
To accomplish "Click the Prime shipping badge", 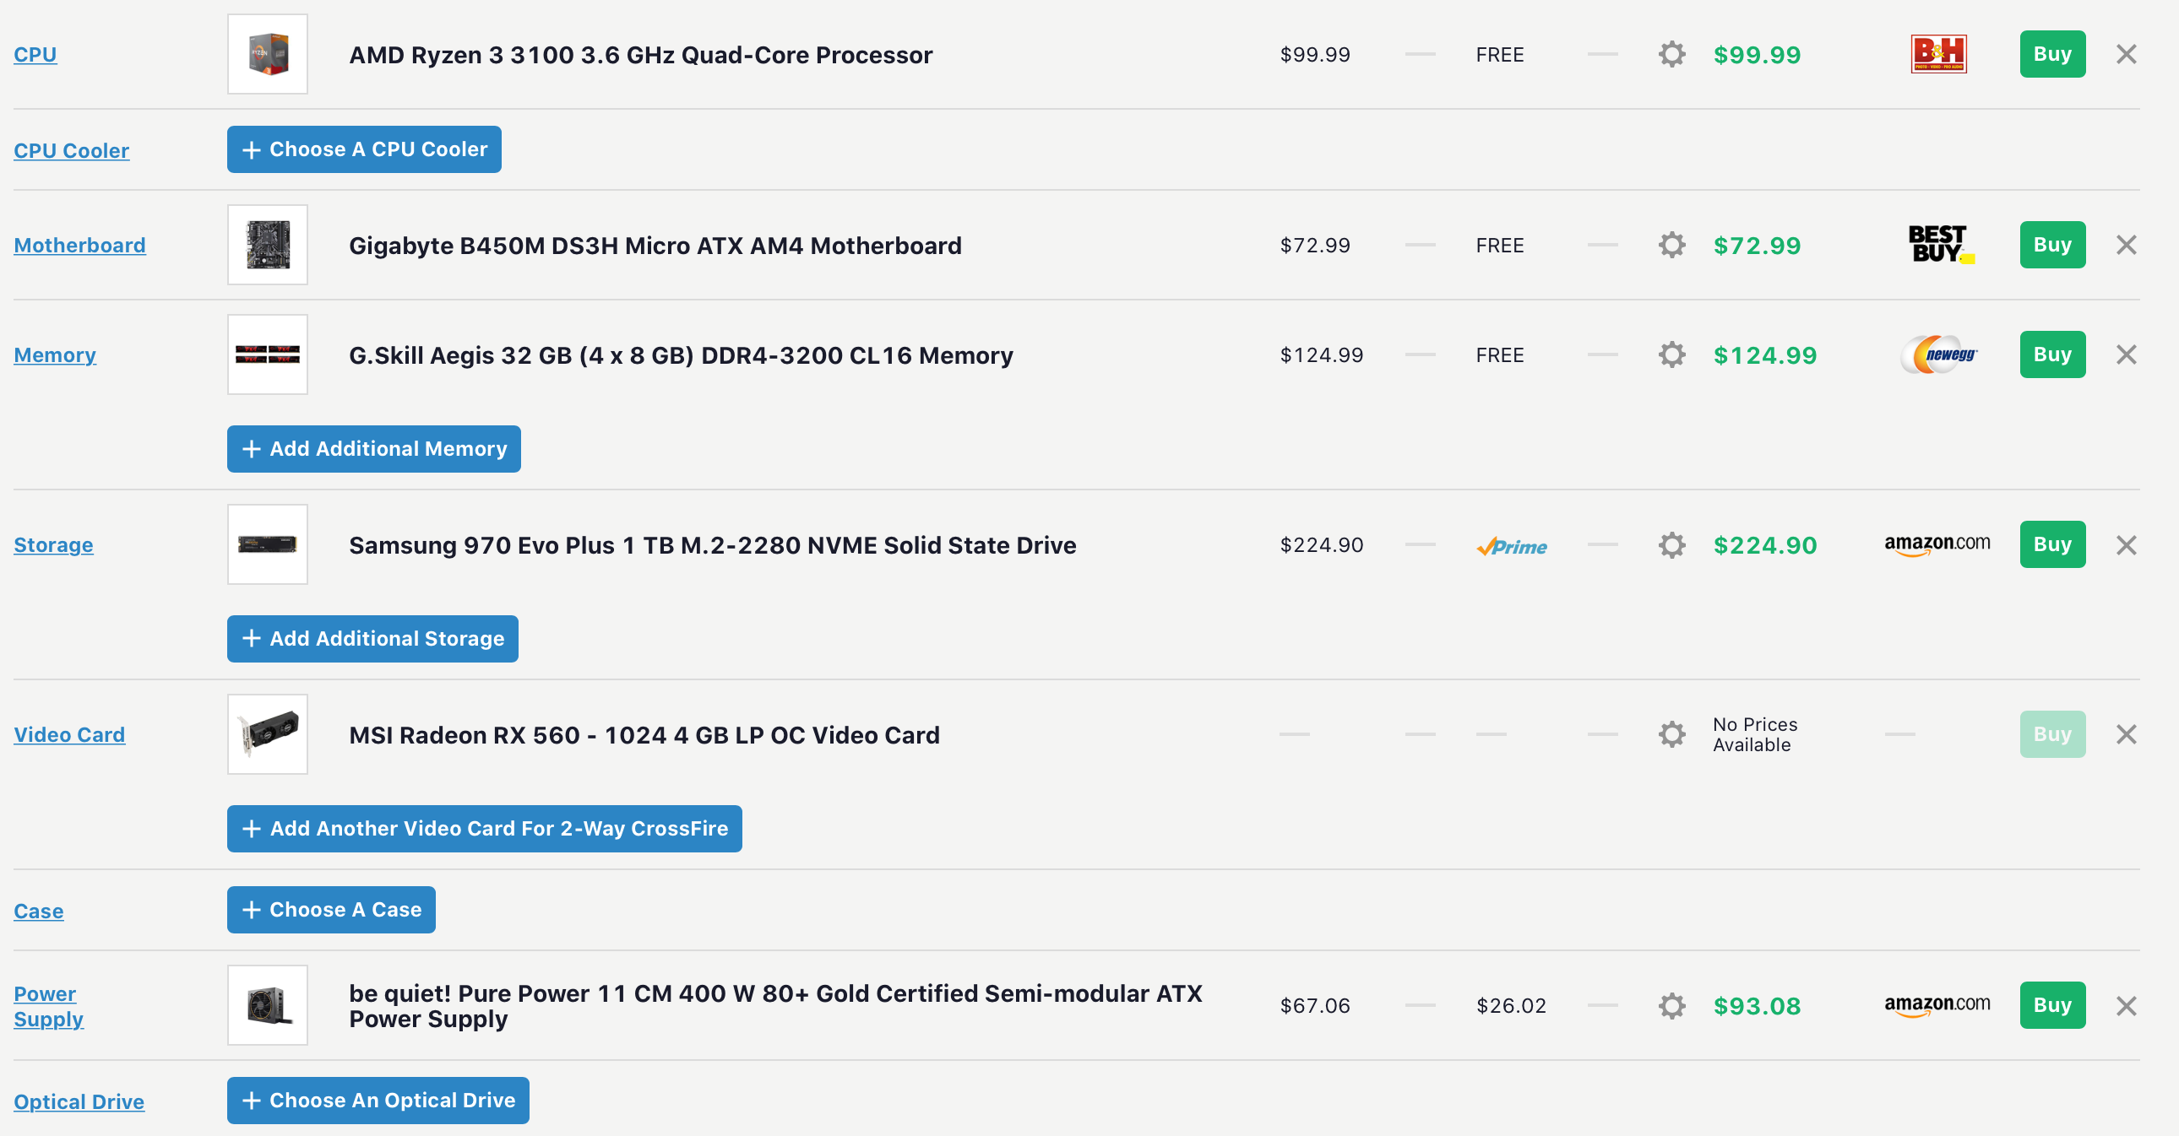I will (1512, 547).
